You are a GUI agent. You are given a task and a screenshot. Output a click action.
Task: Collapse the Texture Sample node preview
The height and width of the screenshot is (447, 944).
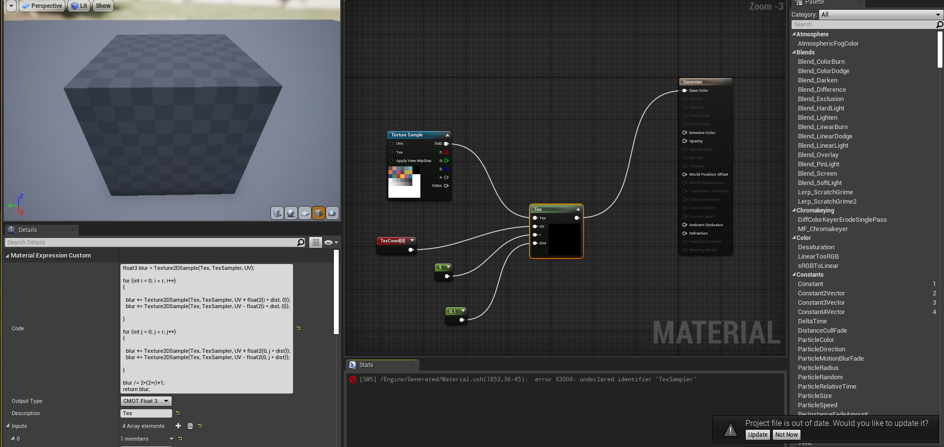(x=447, y=135)
